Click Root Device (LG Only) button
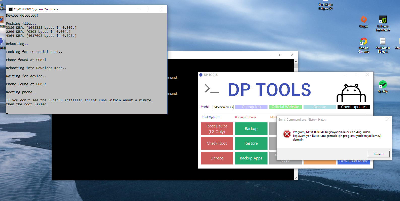The image size is (400, 201). click(217, 129)
